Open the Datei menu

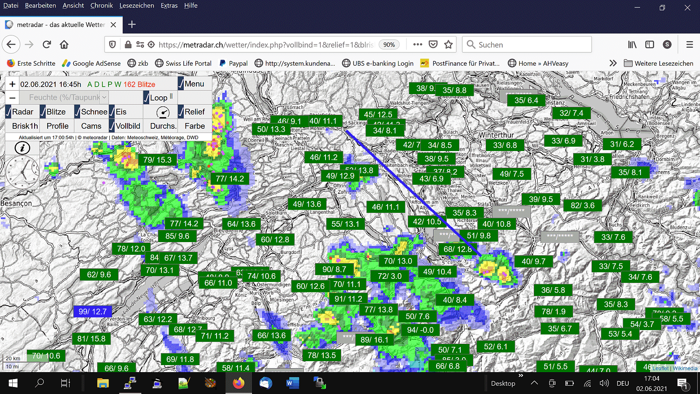tap(11, 6)
